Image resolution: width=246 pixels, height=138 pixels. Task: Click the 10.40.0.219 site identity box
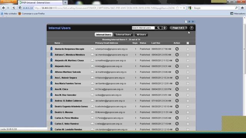click(26, 8)
